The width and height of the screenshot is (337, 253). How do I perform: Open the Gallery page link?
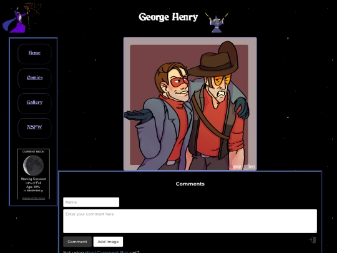(x=34, y=102)
